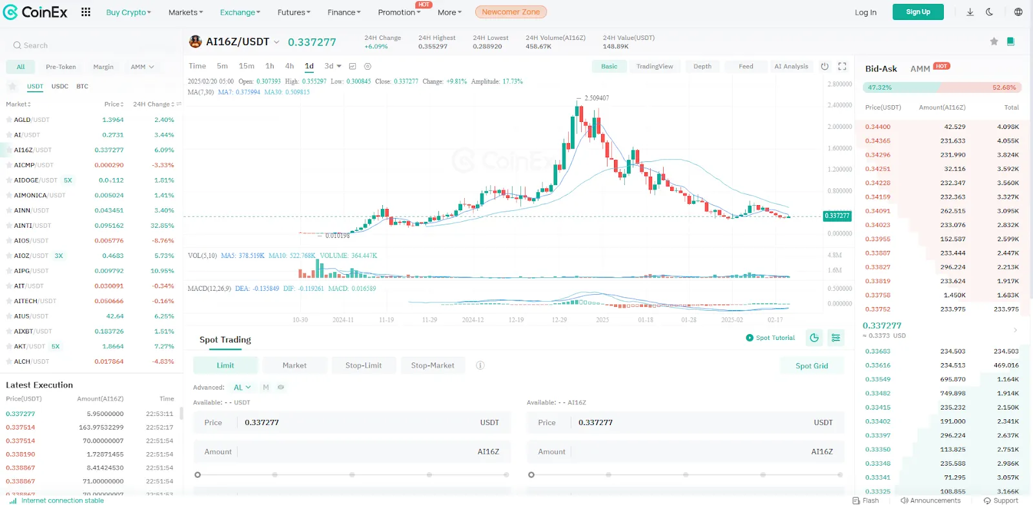Click the chart reset power icon
This screenshot has height=505, width=1033.
point(824,66)
